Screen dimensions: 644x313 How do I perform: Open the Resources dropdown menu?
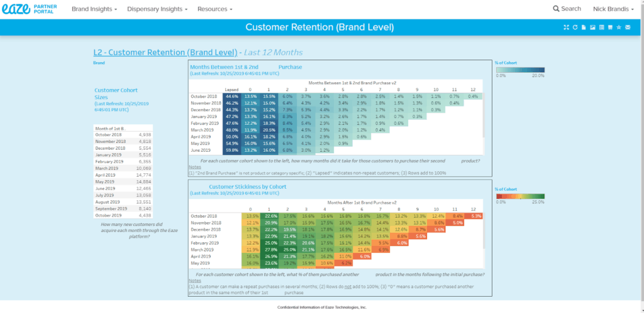click(x=214, y=9)
